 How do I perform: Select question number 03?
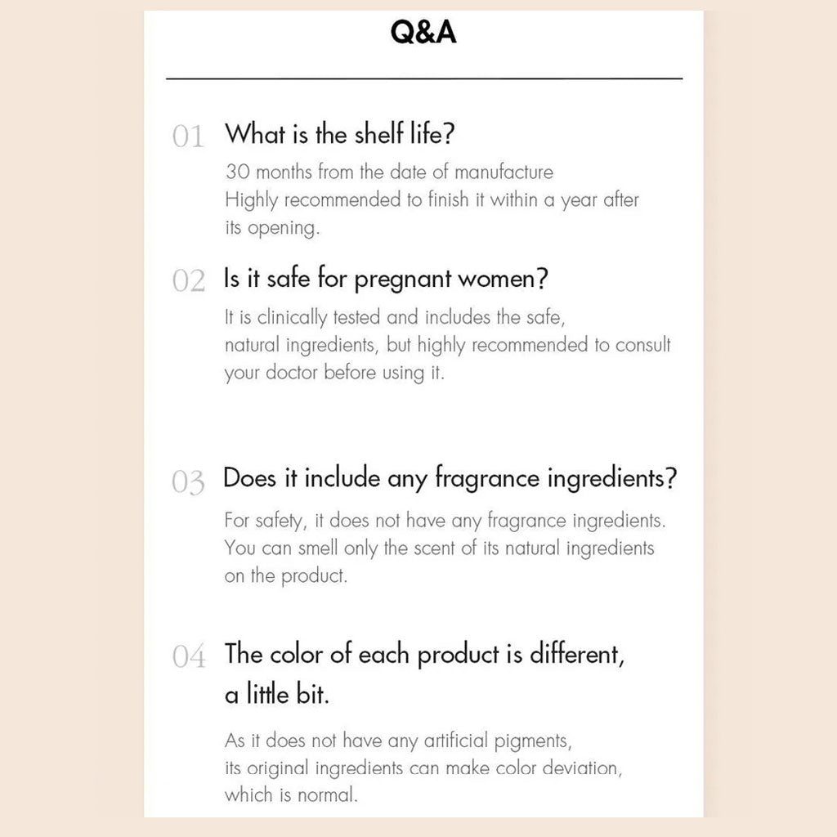pos(188,482)
